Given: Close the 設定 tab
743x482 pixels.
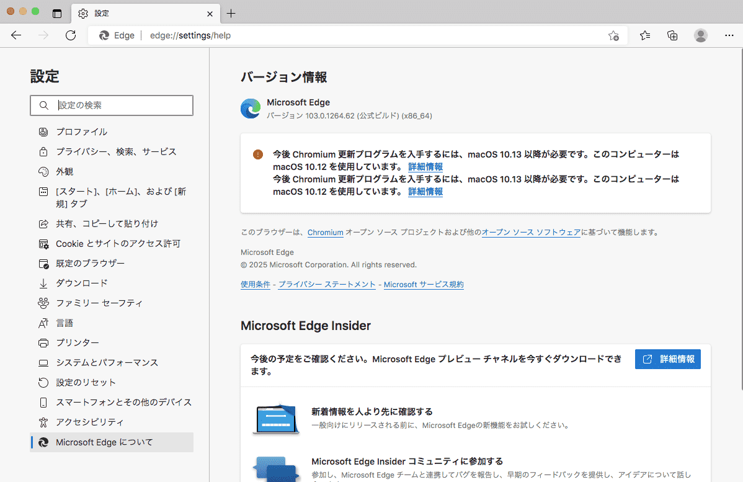Looking at the screenshot, I should tap(210, 14).
